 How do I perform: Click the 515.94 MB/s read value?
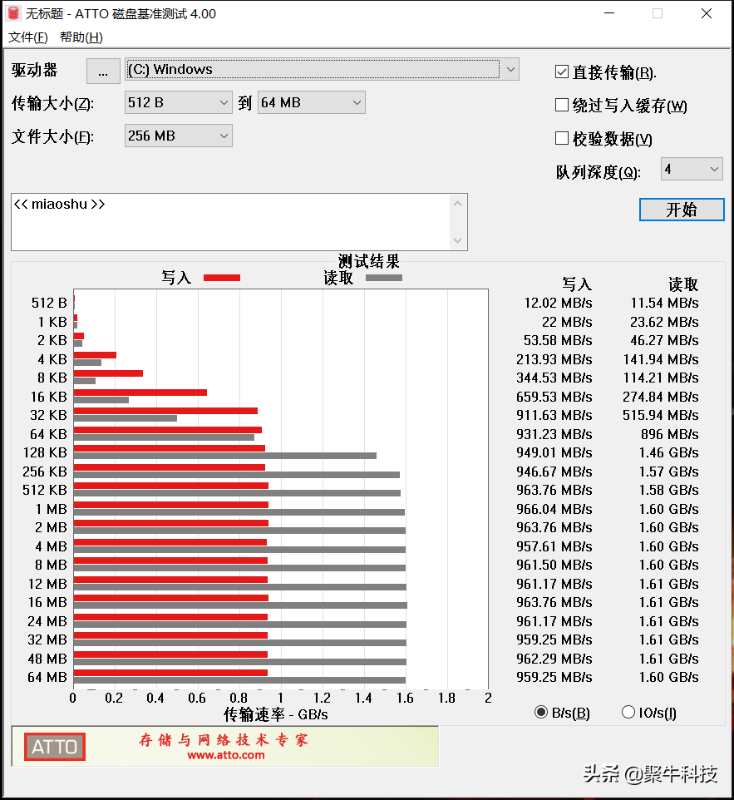[661, 415]
